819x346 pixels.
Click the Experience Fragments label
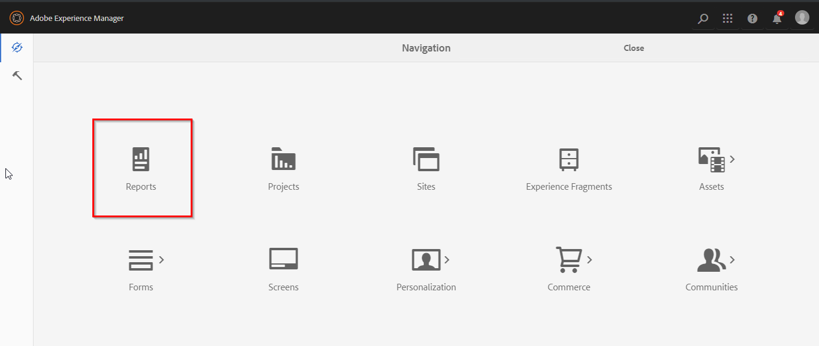(x=569, y=187)
